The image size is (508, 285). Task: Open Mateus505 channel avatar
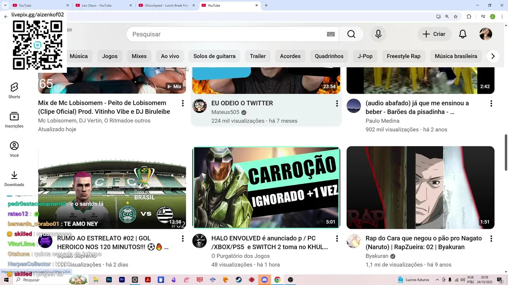click(200, 106)
